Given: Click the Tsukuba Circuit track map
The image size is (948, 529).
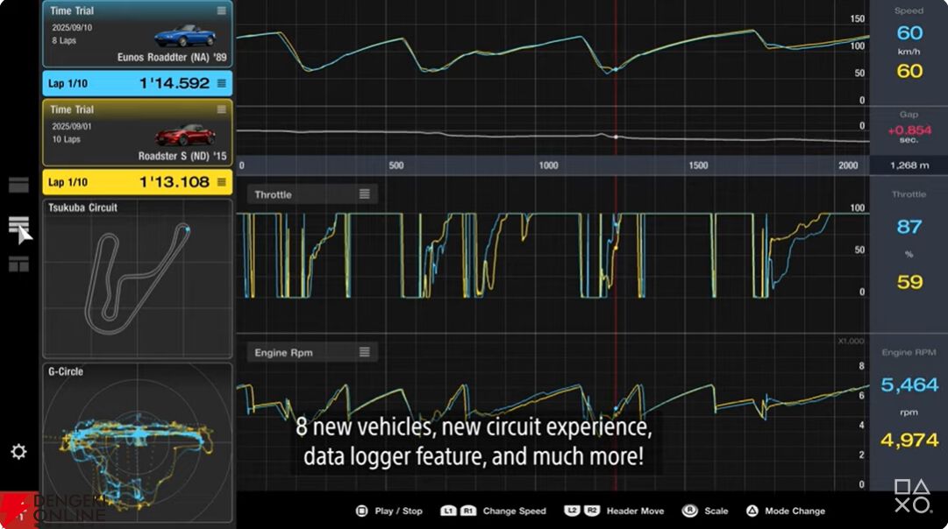Looking at the screenshot, I should (137, 279).
